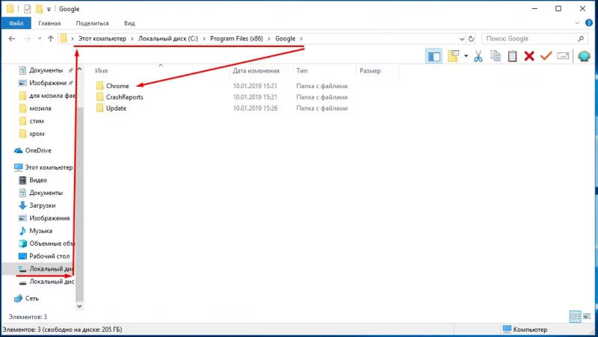Open the Вид ribbon tab
The width and height of the screenshot is (598, 337).
129,23
